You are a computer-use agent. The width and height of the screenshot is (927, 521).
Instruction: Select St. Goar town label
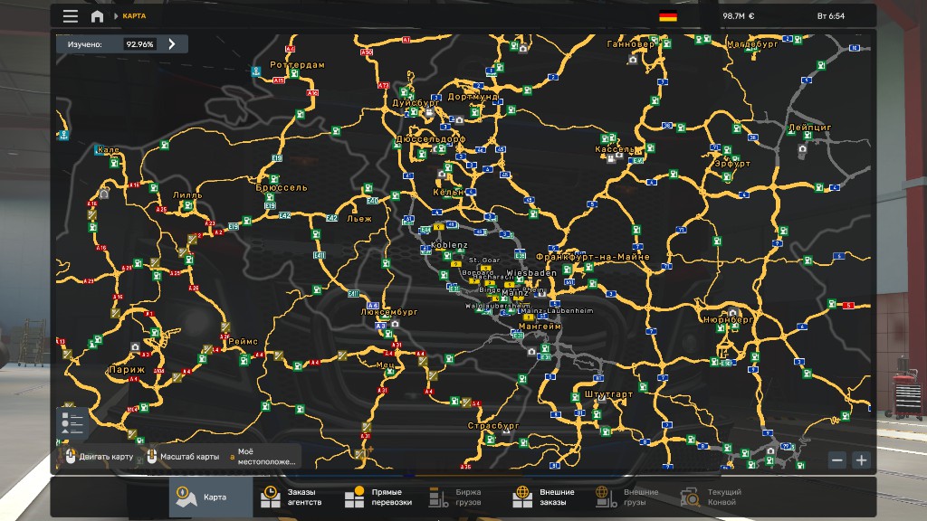(484, 260)
